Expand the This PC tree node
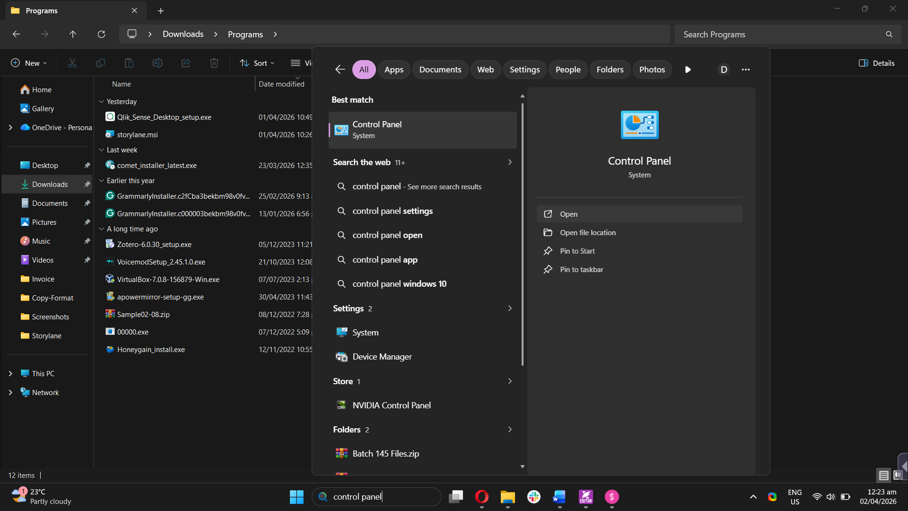The height and width of the screenshot is (511, 908). (10, 373)
